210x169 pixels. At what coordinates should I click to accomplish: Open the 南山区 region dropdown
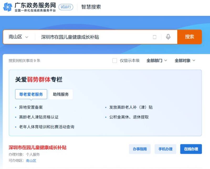[x=18, y=37]
